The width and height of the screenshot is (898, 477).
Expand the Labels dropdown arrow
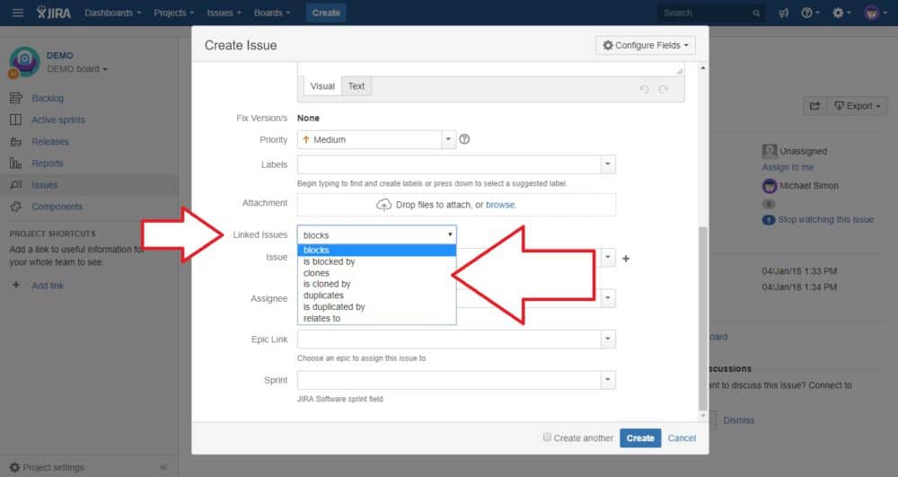(608, 164)
